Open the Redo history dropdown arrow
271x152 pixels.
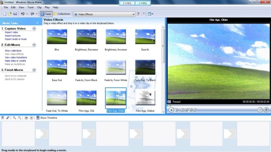point(37,14)
